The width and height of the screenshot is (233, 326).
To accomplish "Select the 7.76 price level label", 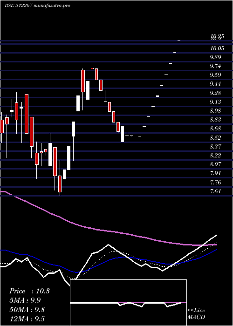I will 215,183.
